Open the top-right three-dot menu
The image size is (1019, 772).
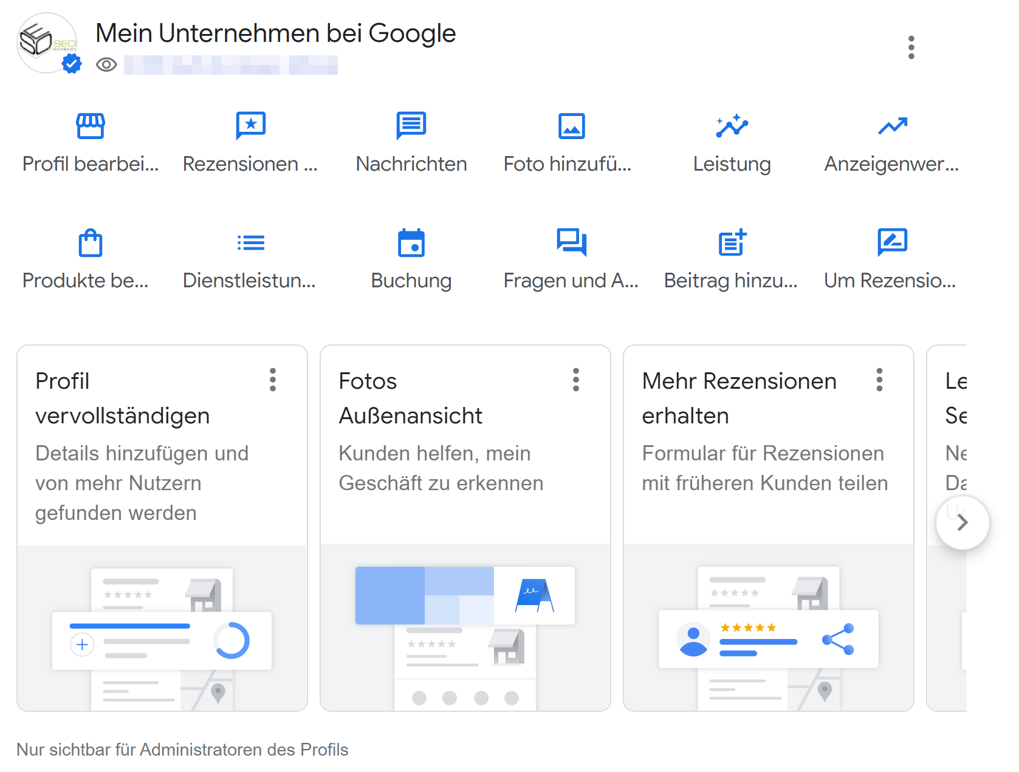pos(911,46)
